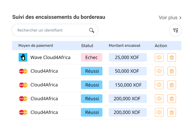Open the filter options button

point(175,30)
